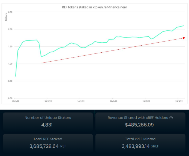The image size is (189, 156).
Task: Select the 'Total REF Staked' label
Action: click(x=48, y=139)
